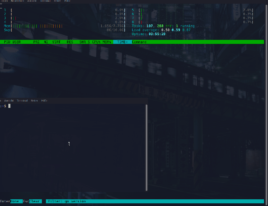
Task: Sort by the RES column header
Action: (69, 42)
